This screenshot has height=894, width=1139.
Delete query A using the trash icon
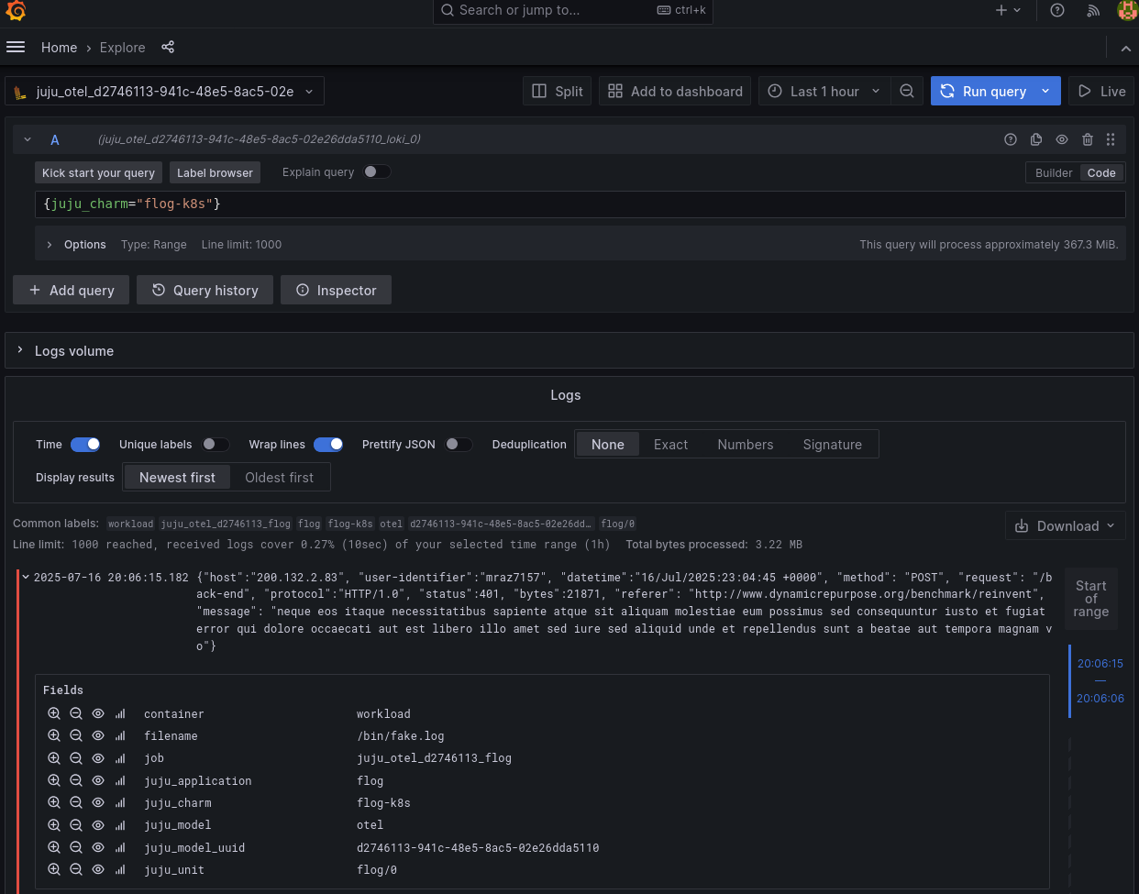pos(1088,139)
